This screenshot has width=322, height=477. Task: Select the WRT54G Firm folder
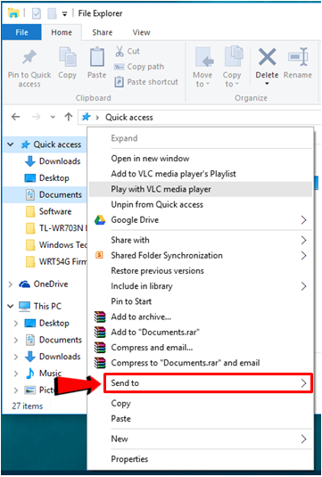(x=62, y=261)
